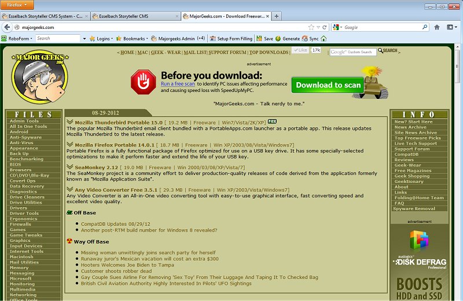Go to the browser home page icon

[437, 27]
